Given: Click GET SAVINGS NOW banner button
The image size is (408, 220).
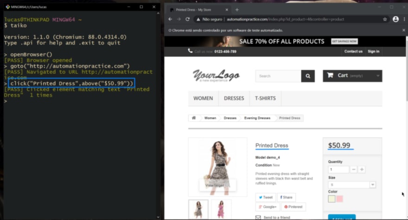Looking at the screenshot, I should [344, 41].
